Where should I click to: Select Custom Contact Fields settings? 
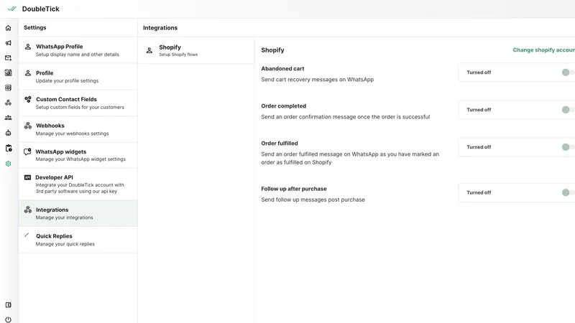(x=78, y=103)
